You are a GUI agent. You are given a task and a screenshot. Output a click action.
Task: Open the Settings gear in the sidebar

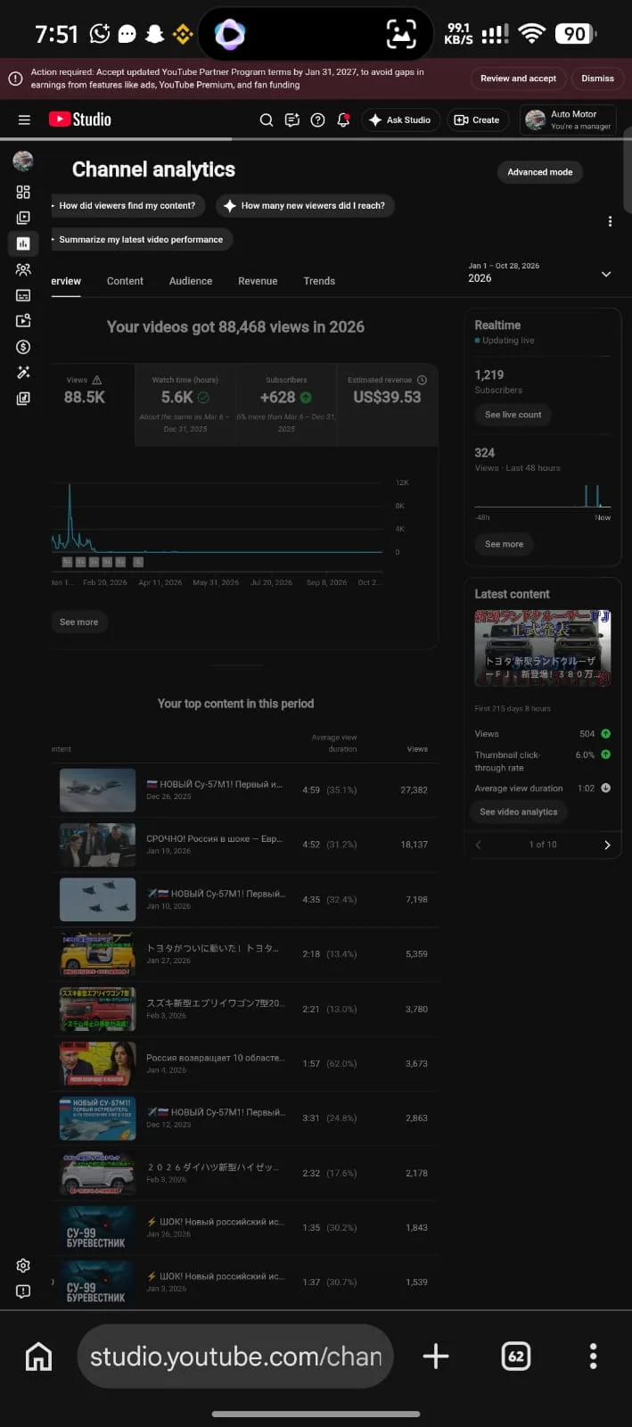(23, 1266)
